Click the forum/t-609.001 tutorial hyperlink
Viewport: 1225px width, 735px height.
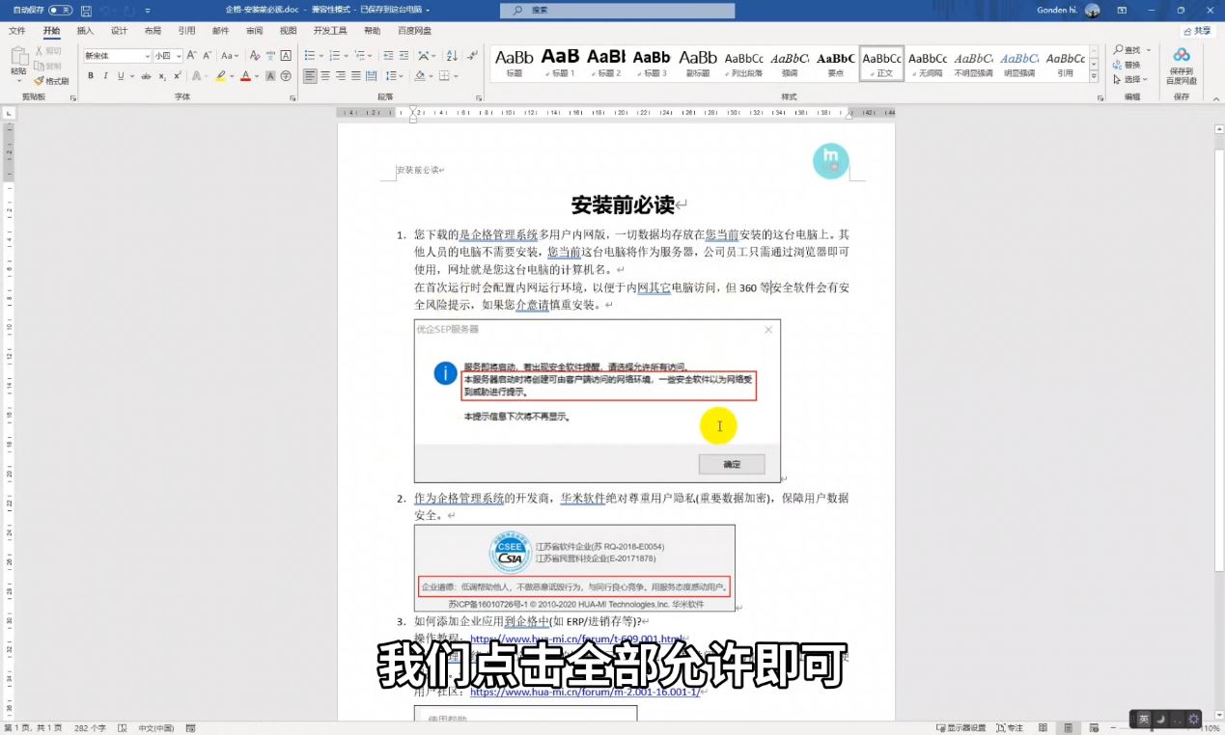(578, 640)
